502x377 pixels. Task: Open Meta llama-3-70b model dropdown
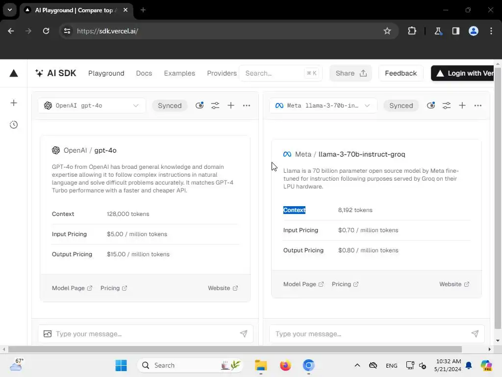click(x=323, y=106)
